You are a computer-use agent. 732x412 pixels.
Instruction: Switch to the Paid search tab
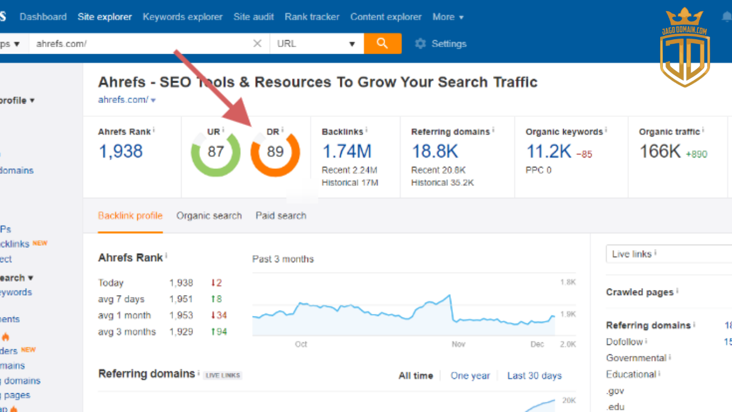281,216
